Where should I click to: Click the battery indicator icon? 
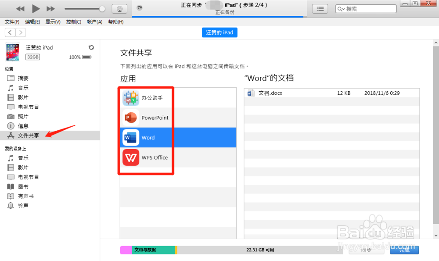87,57
